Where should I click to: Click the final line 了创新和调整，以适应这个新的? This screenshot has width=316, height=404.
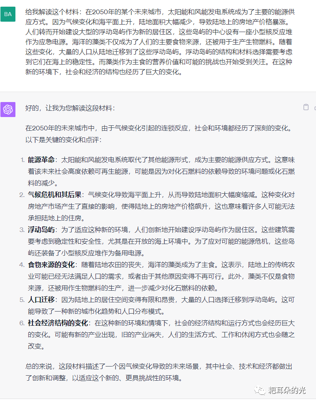[x=104, y=378]
